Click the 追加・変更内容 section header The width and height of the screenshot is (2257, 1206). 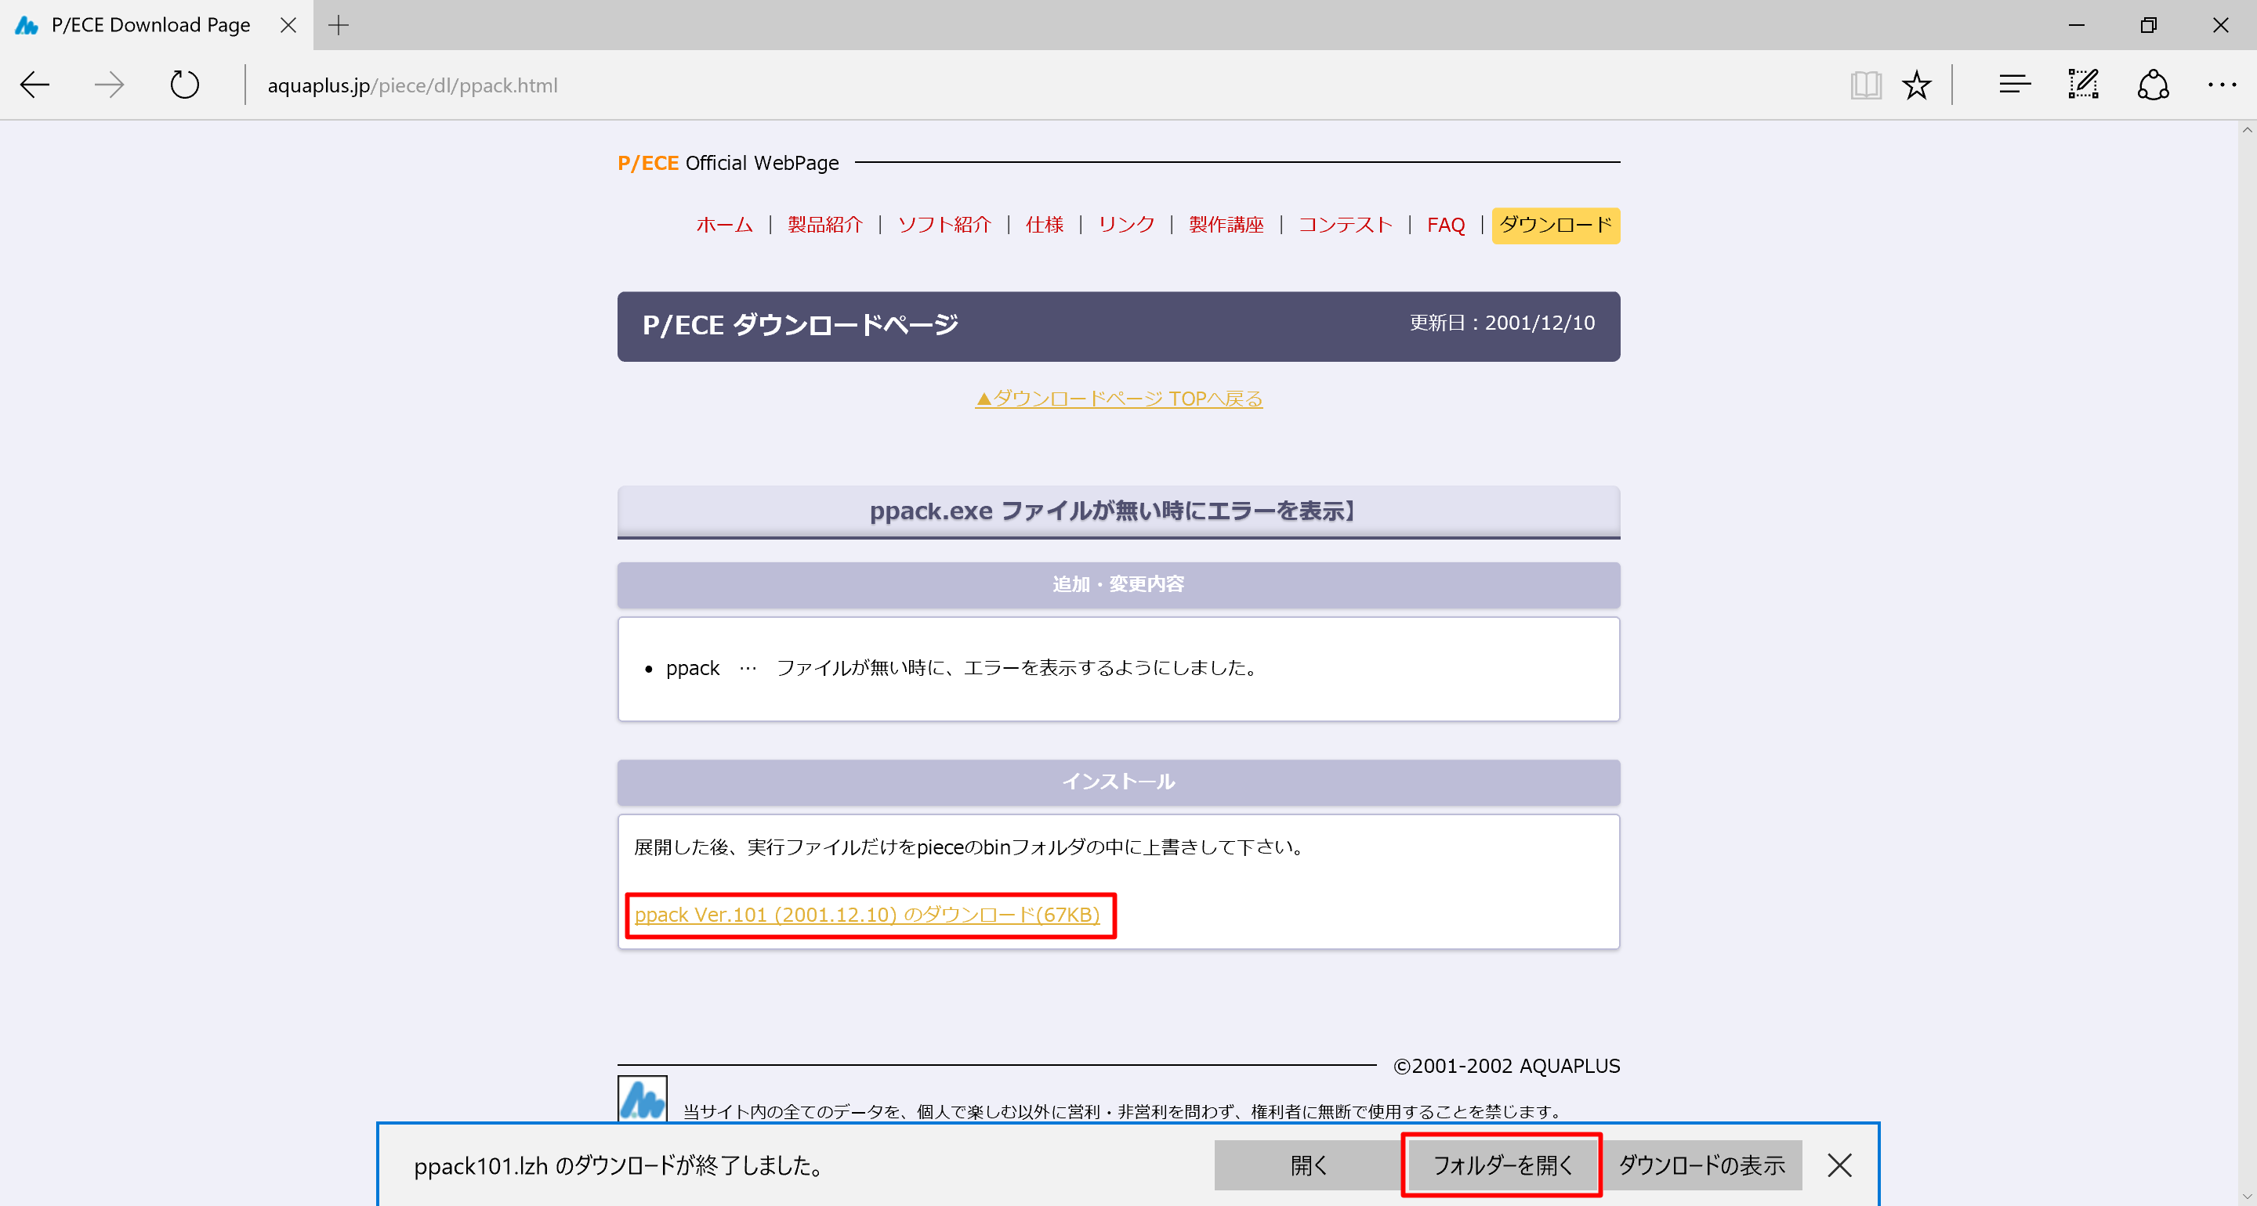(1119, 584)
